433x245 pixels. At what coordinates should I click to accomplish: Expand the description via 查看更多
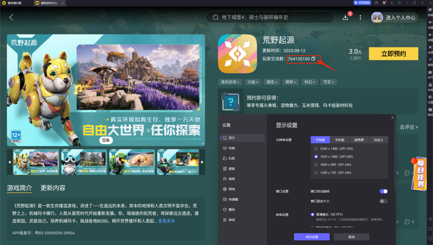(167, 221)
